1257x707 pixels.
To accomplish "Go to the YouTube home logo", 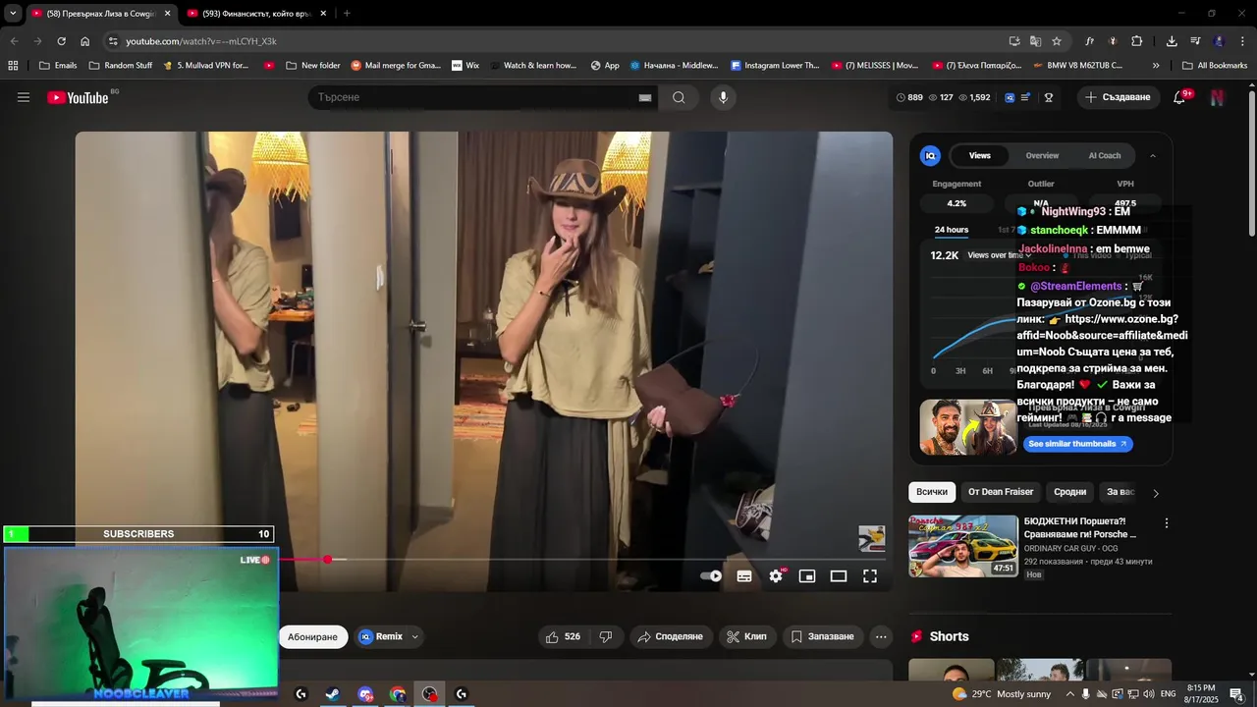I will 78,97.
